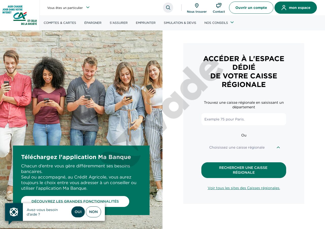This screenshot has width=325, height=229.
Task: Expand the Vous êtes un particulier selector
Action: (68, 8)
